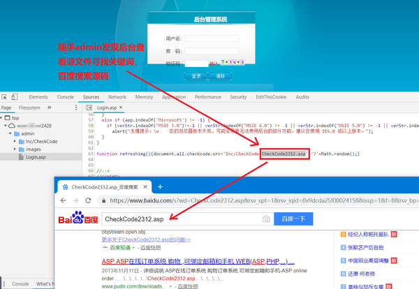Open the Audits tab
Viewport: 419px width, 289px height.
pyautogui.click(x=302, y=97)
